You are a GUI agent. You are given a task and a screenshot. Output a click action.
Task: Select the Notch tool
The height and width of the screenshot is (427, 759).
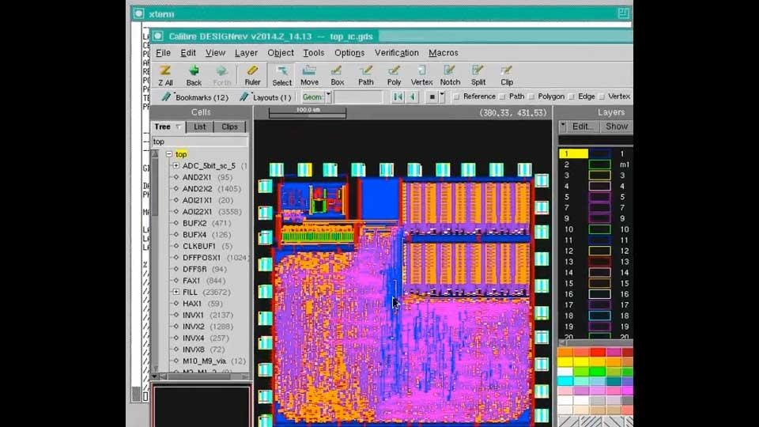pos(450,75)
